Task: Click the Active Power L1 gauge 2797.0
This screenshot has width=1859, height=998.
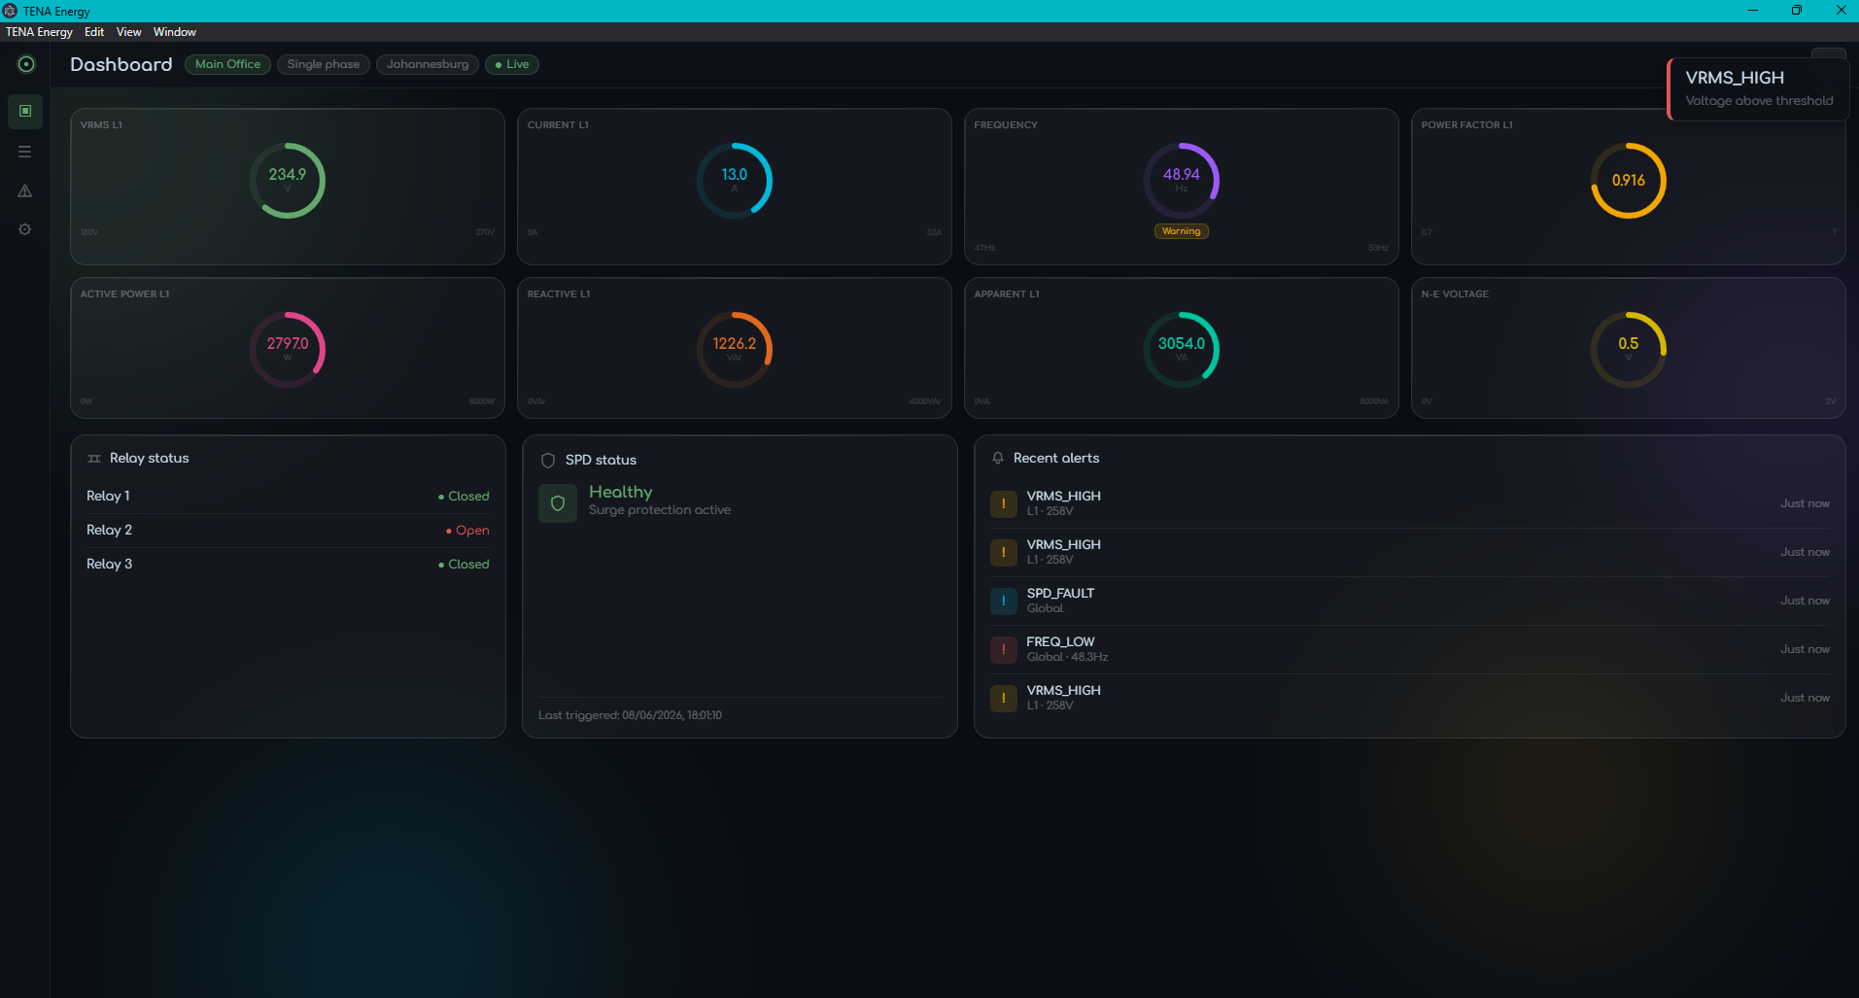Action: (288, 350)
